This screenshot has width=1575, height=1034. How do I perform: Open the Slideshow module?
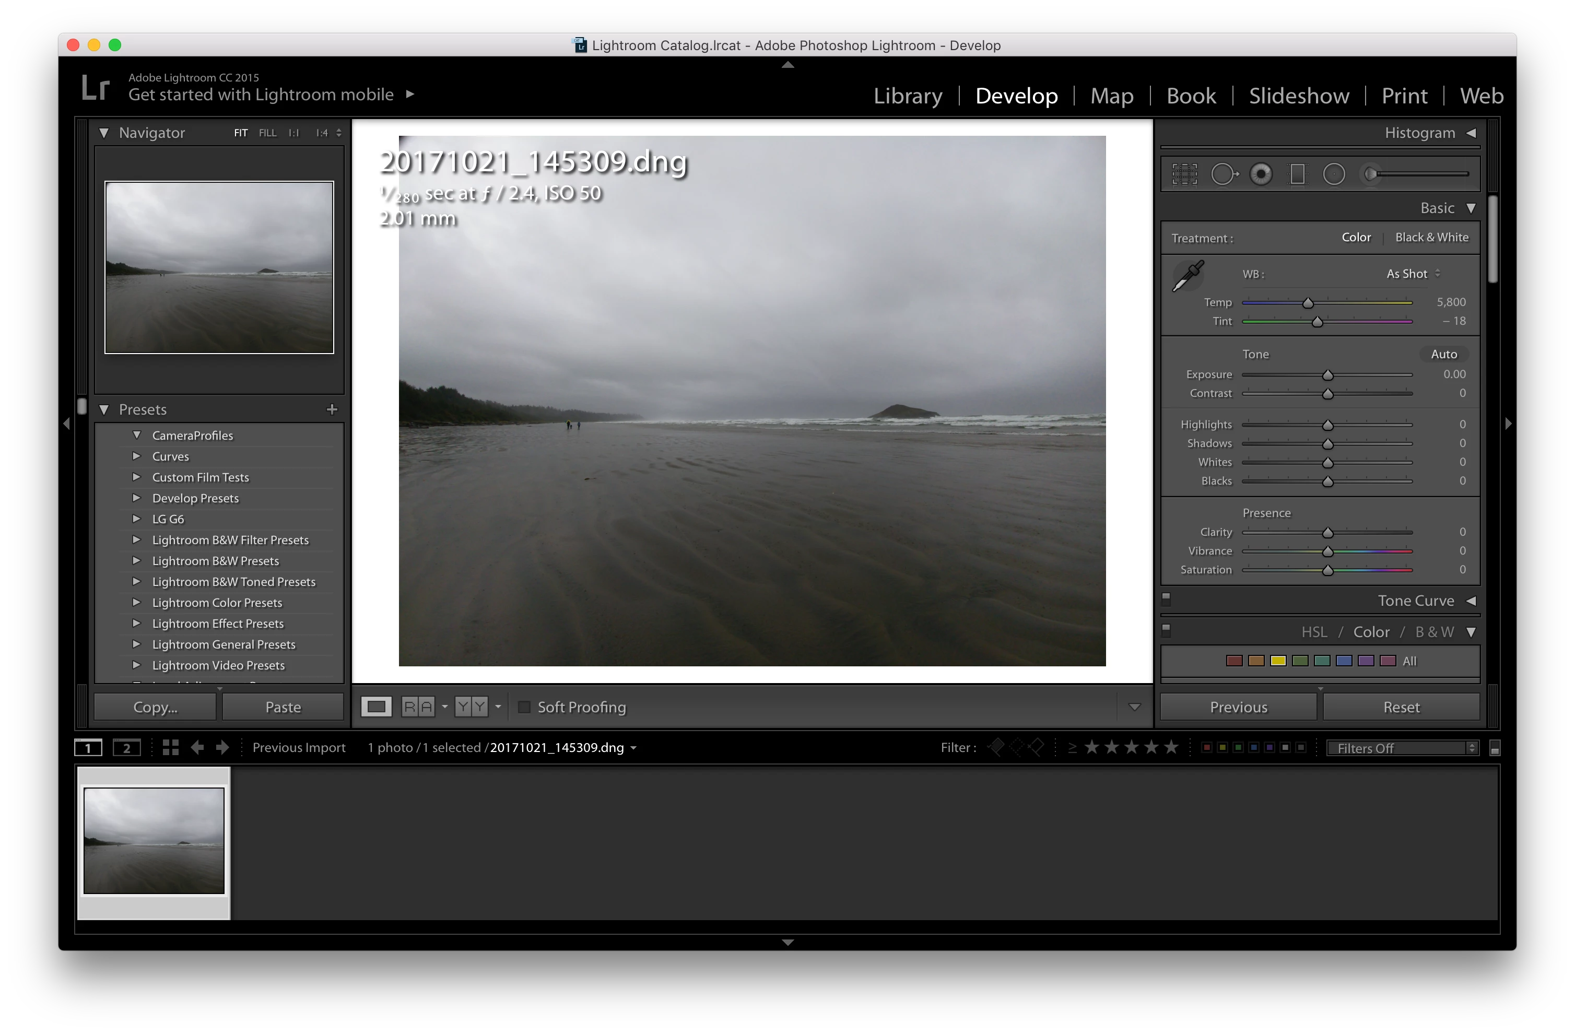[x=1298, y=96]
